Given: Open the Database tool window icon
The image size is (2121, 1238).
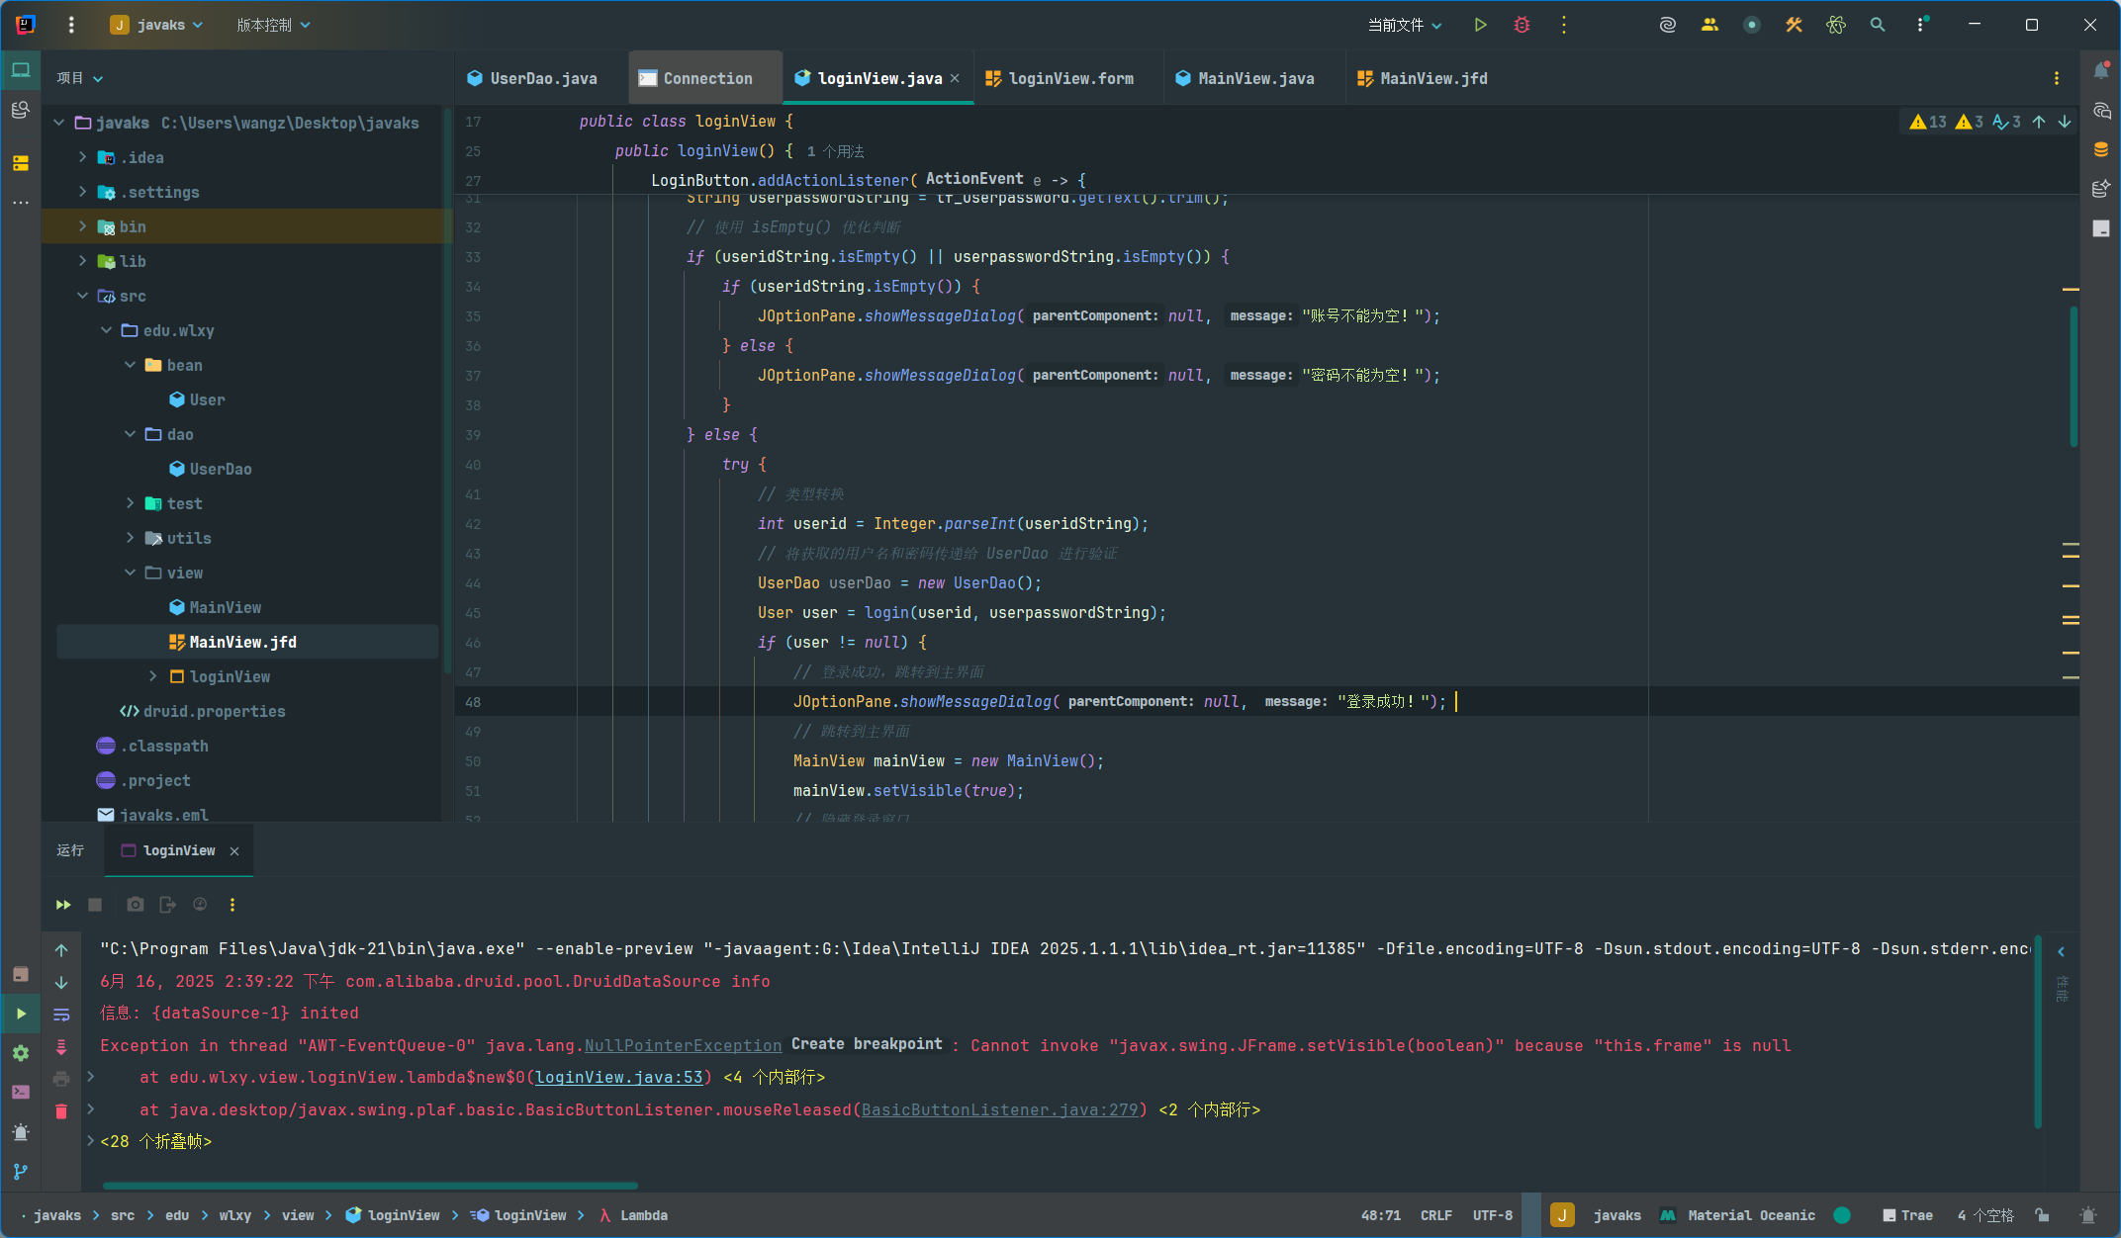Looking at the screenshot, I should click(2101, 149).
